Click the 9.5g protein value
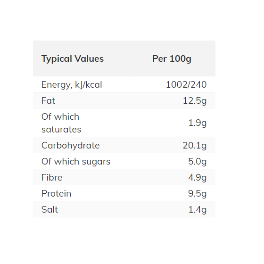The image size is (264, 264). click(x=198, y=193)
